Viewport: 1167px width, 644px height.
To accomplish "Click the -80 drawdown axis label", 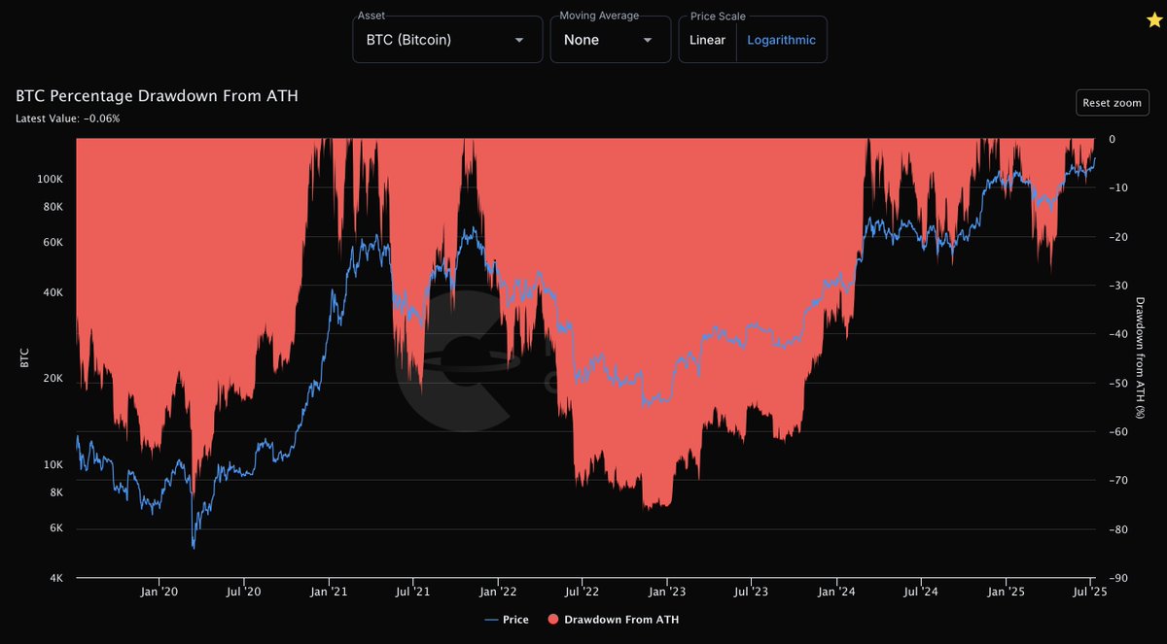I will point(1117,530).
